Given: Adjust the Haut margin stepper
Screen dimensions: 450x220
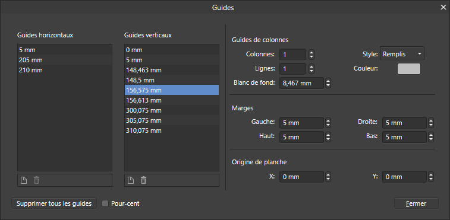Looking at the screenshot, I should [328, 137].
